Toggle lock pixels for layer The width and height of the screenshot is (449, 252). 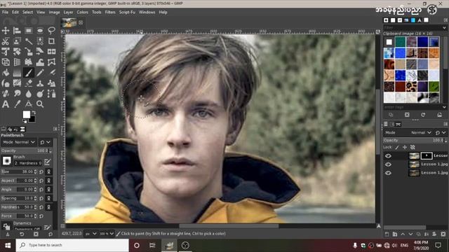point(397,148)
